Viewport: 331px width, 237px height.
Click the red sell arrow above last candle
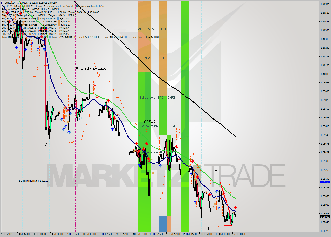(x=236, y=207)
